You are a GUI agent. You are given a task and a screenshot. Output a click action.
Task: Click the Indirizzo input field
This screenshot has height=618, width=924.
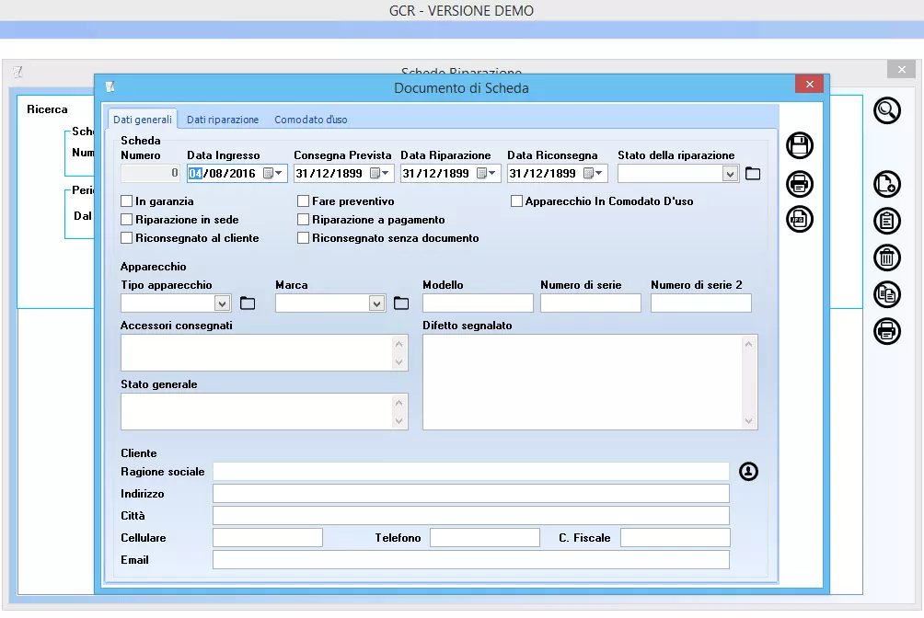click(x=471, y=493)
